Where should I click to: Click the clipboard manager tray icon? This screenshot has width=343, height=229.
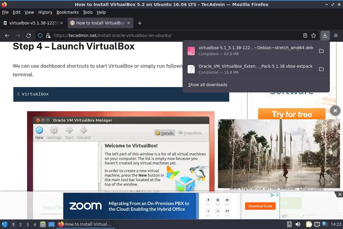point(309,224)
